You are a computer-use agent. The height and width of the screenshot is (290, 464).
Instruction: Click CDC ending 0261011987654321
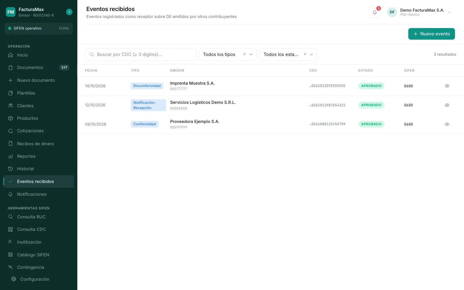(x=327, y=105)
